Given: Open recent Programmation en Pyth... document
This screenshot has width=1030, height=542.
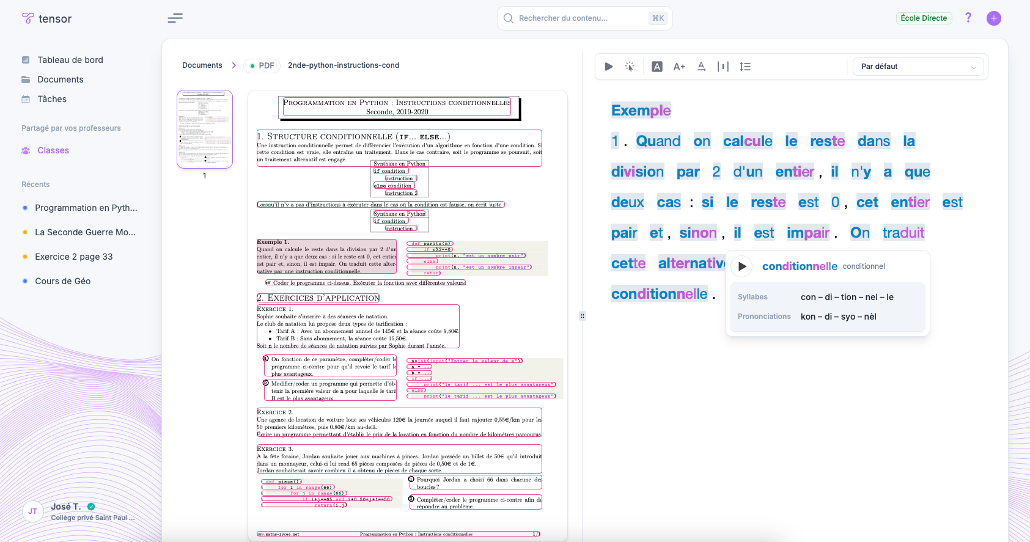Looking at the screenshot, I should (x=86, y=208).
